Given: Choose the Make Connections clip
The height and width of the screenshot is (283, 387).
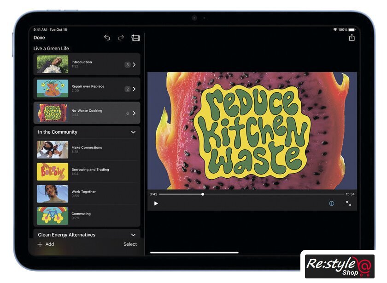Looking at the screenshot, I should point(87,149).
